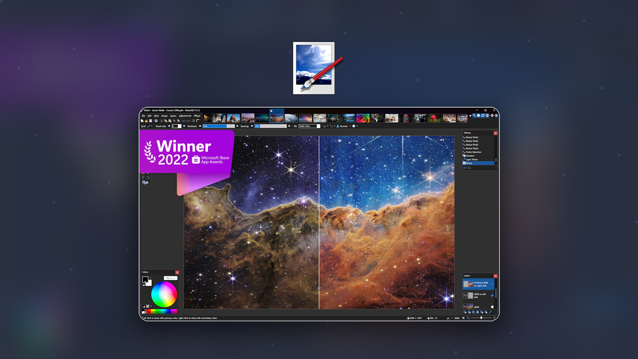Select 'Layer Name' in History list
638x359 pixels.
click(x=480, y=160)
